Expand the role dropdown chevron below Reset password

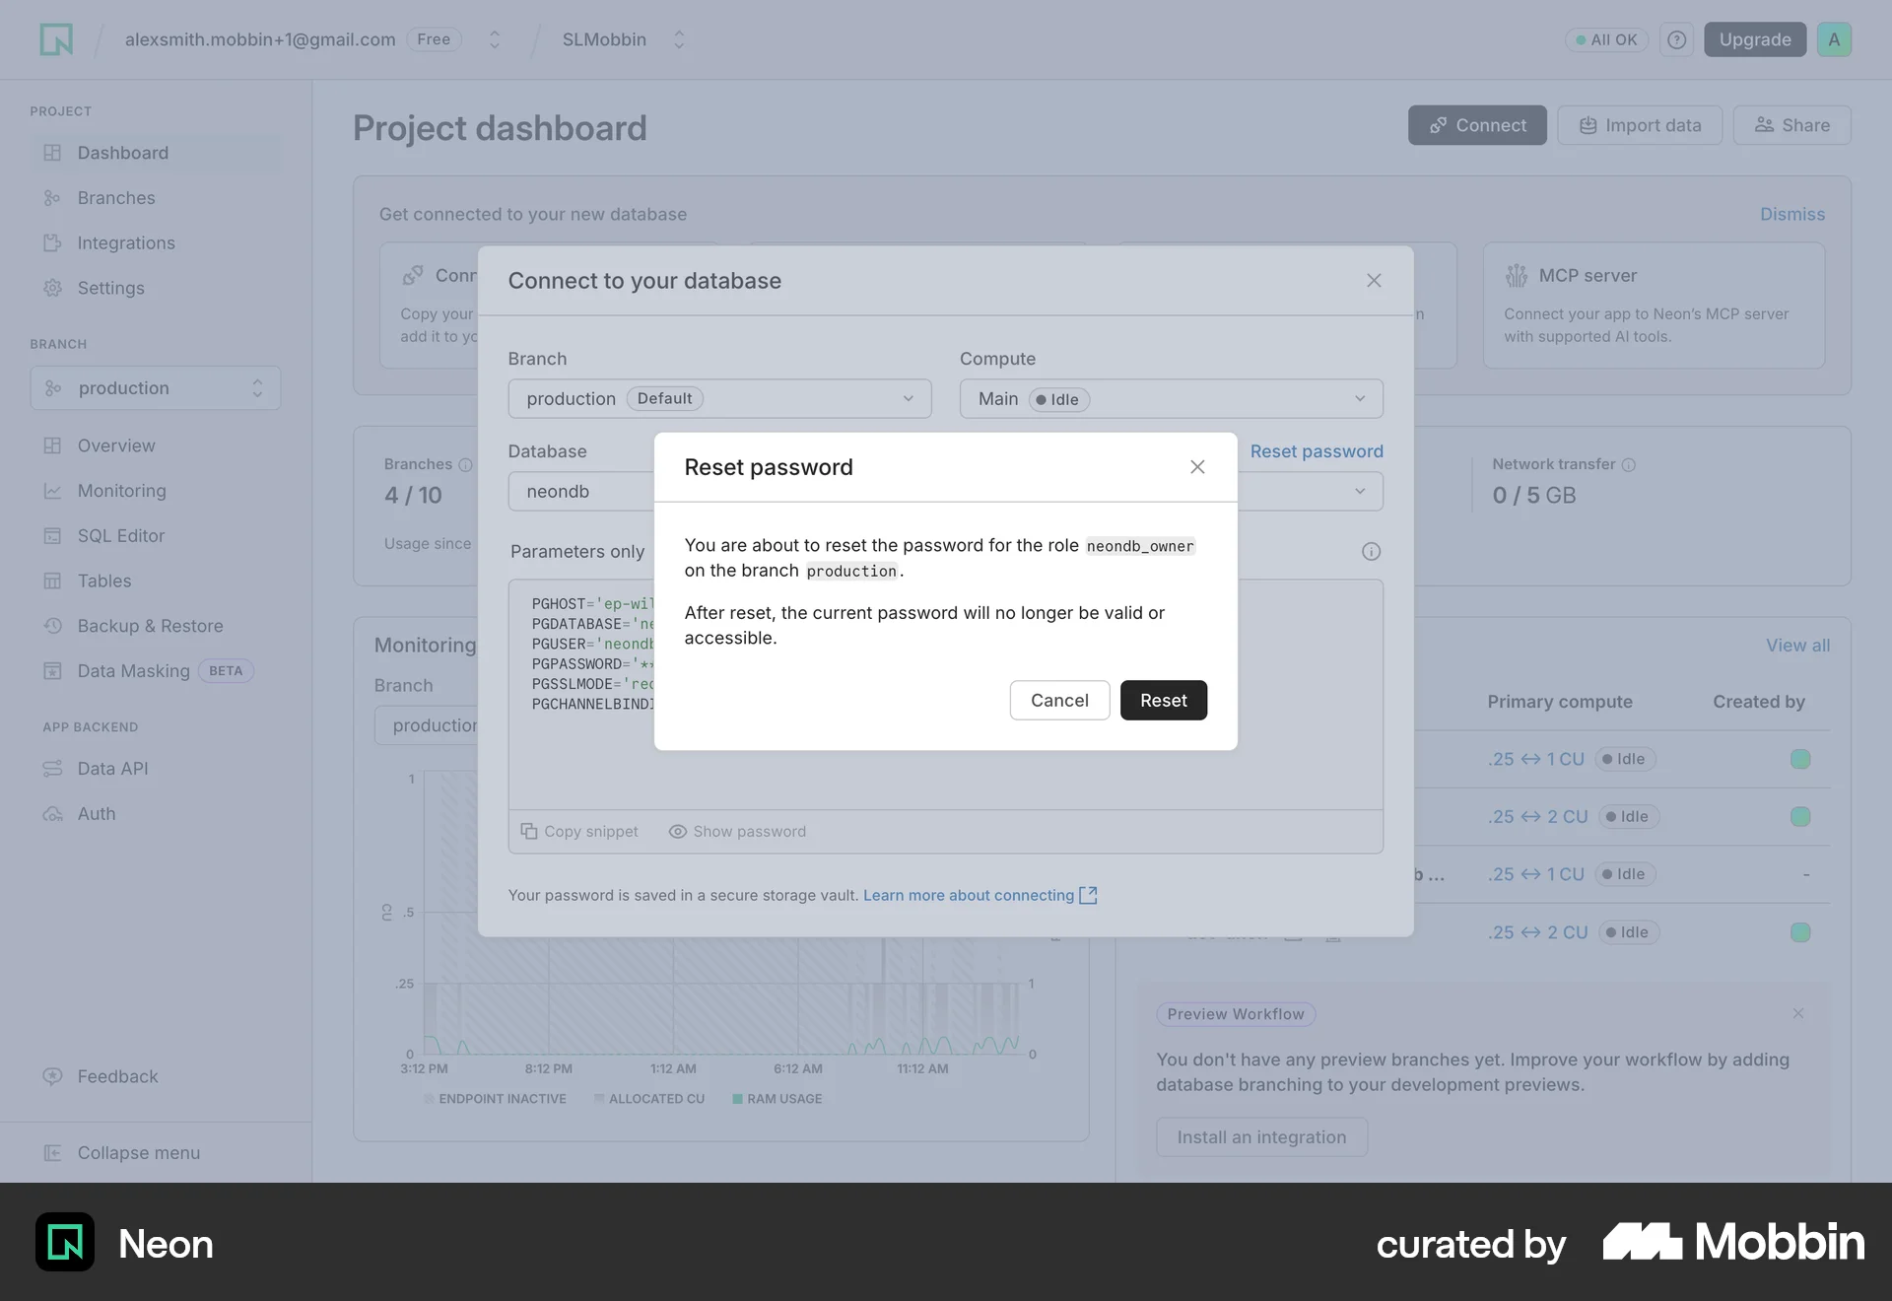click(1360, 491)
